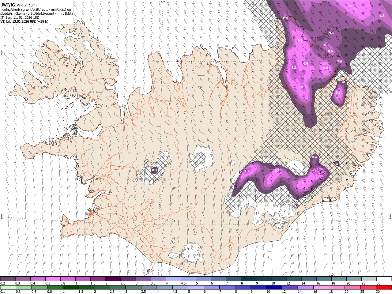Click the 'VT: þri. 13.01.2026 08Z' valid time
The width and height of the screenshot is (392, 294).
coord(18,21)
